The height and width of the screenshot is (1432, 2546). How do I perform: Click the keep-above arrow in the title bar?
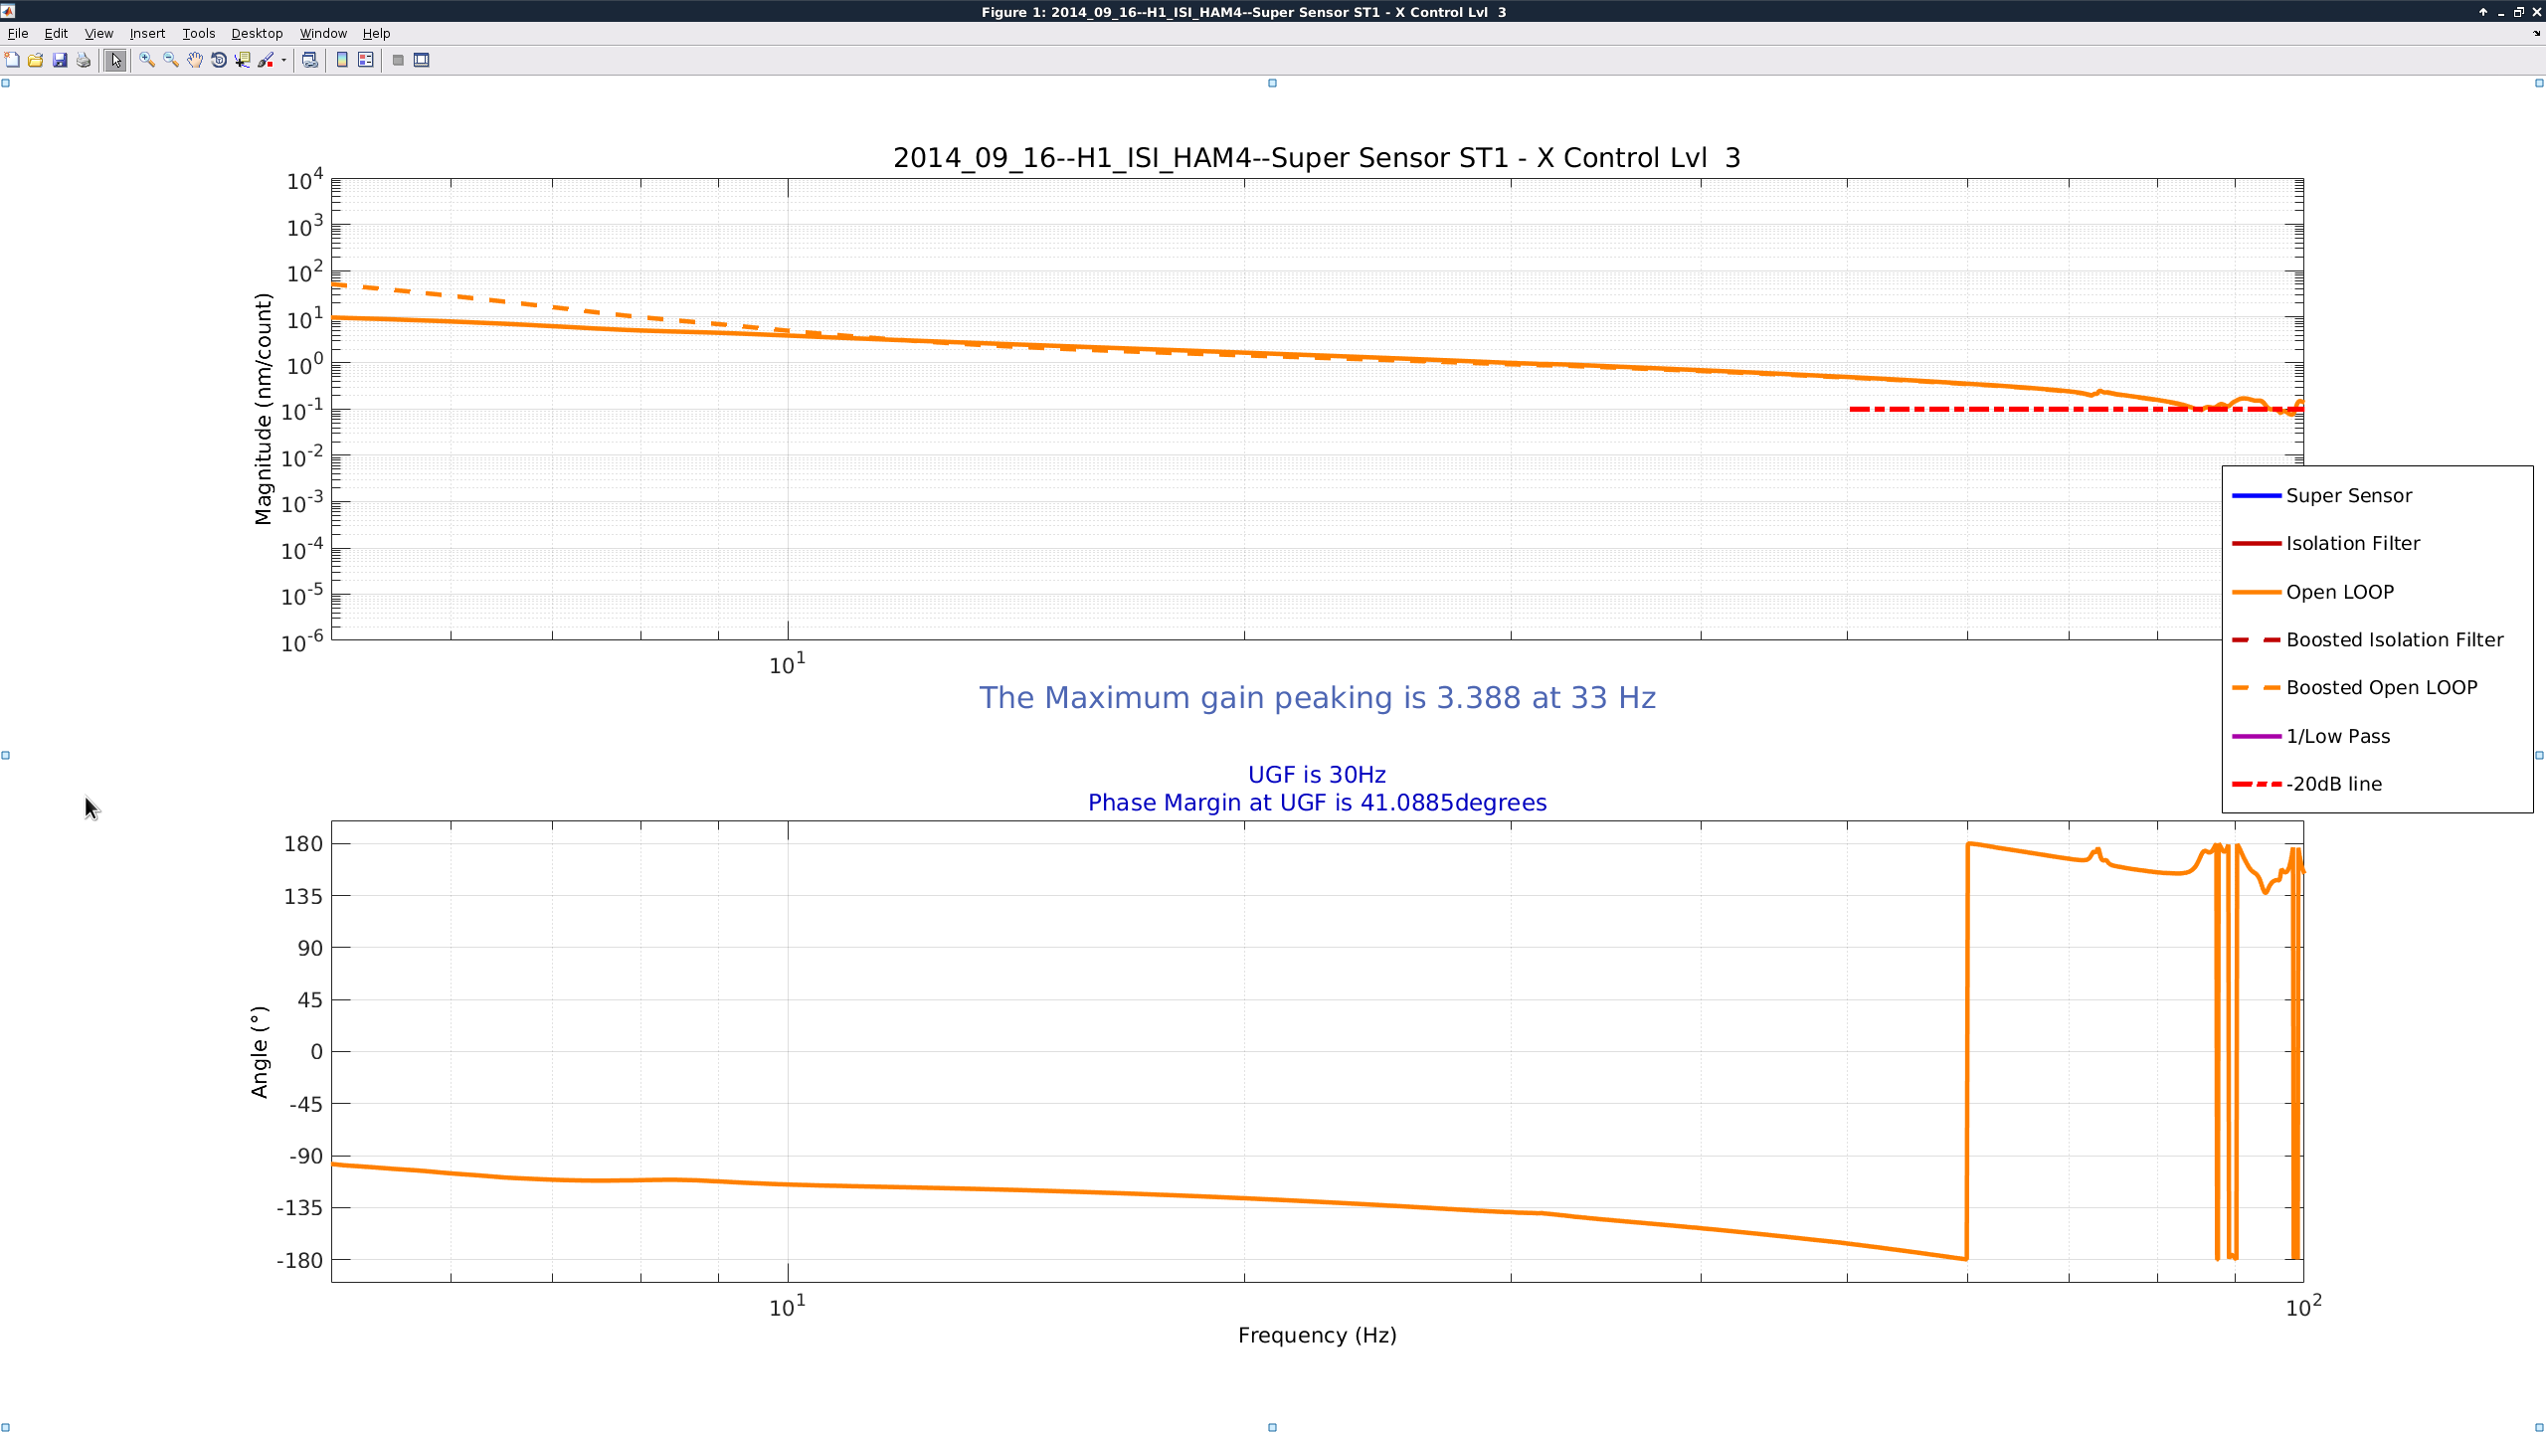coord(2483,12)
